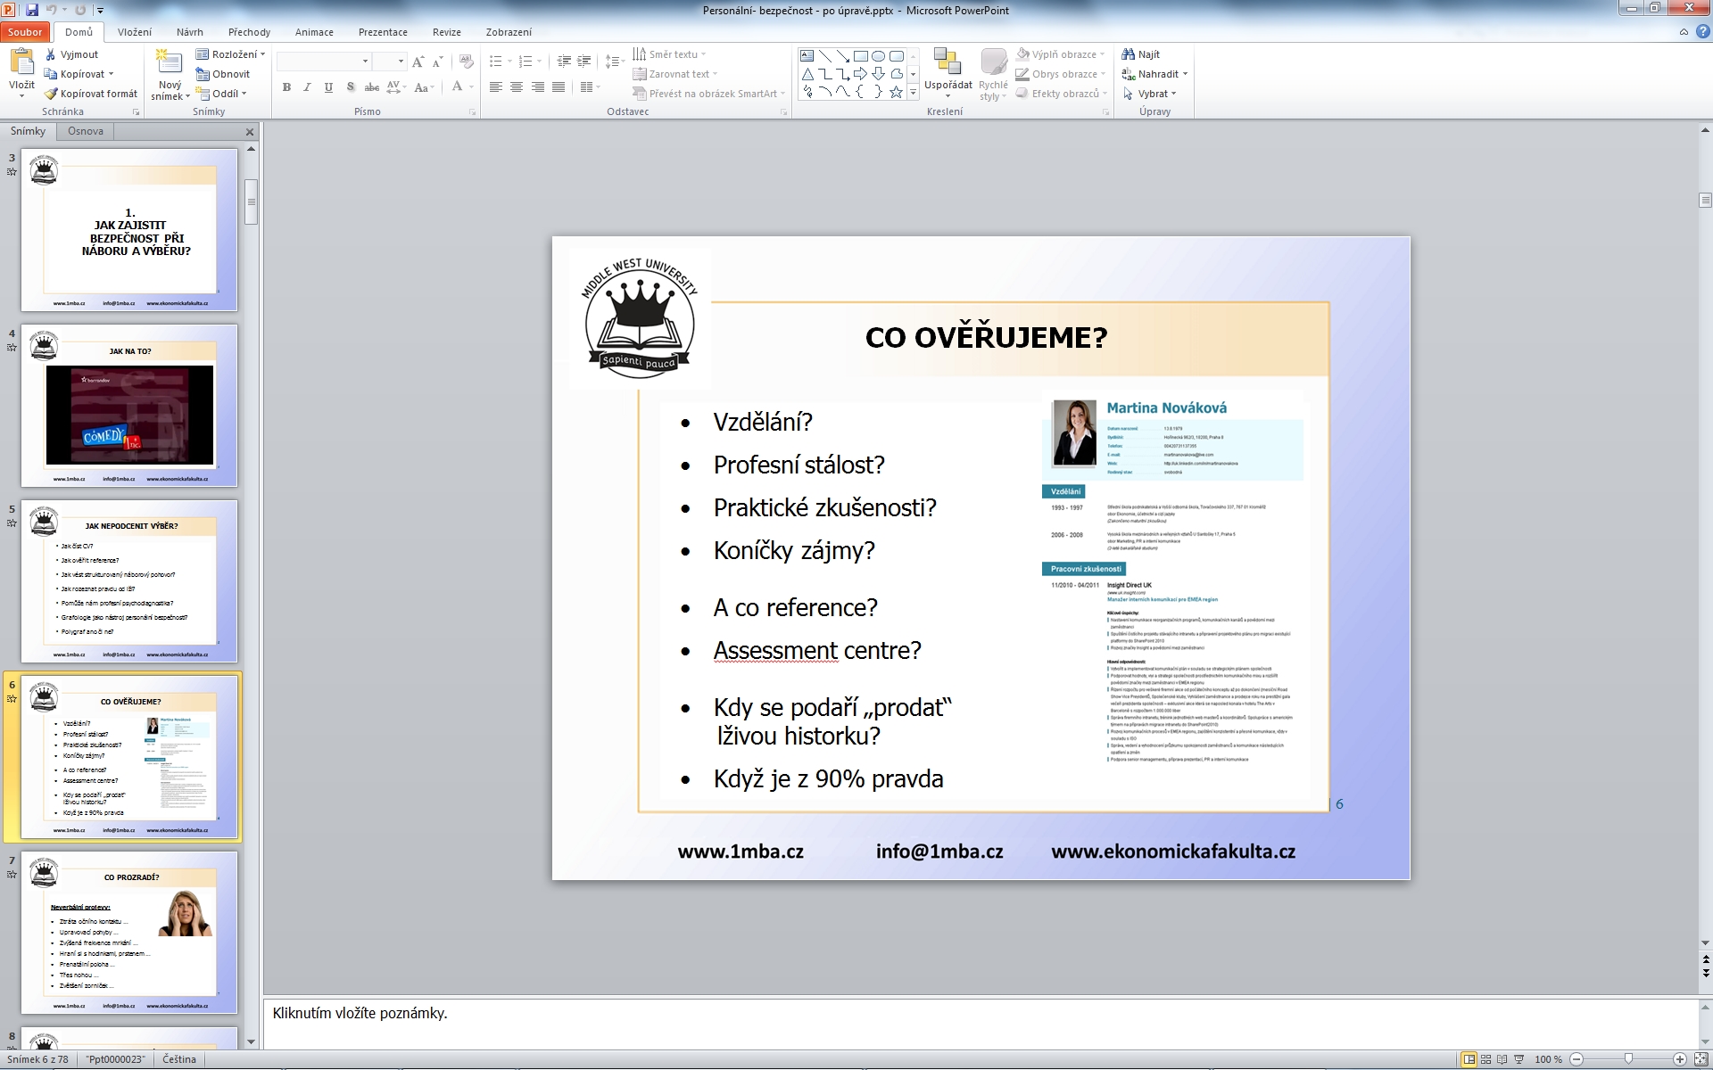The image size is (1713, 1070).
Task: Select slide 7 thumbnail CO PROZRADÍ?
Action: (x=129, y=933)
